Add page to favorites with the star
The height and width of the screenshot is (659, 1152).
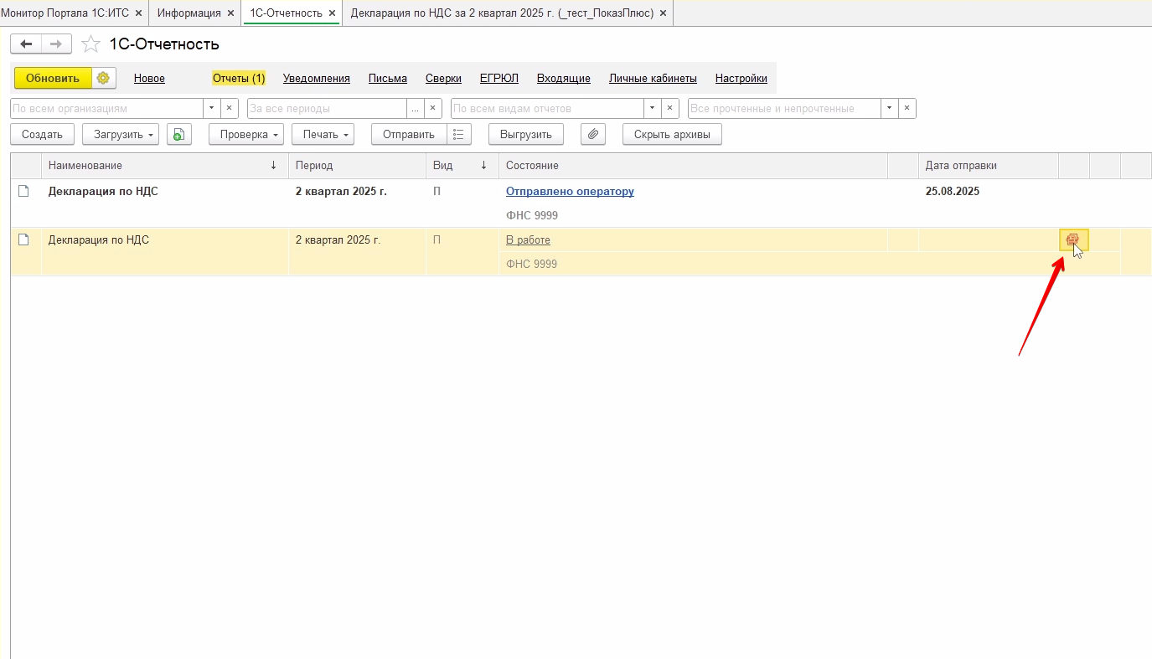pos(91,44)
